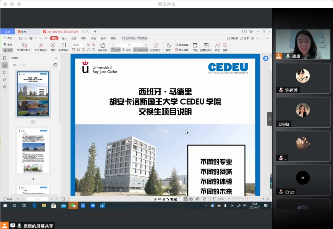This screenshot has height=229, width=333.
Task: Click the 查找 search magnifier icon
Action: (225, 45)
